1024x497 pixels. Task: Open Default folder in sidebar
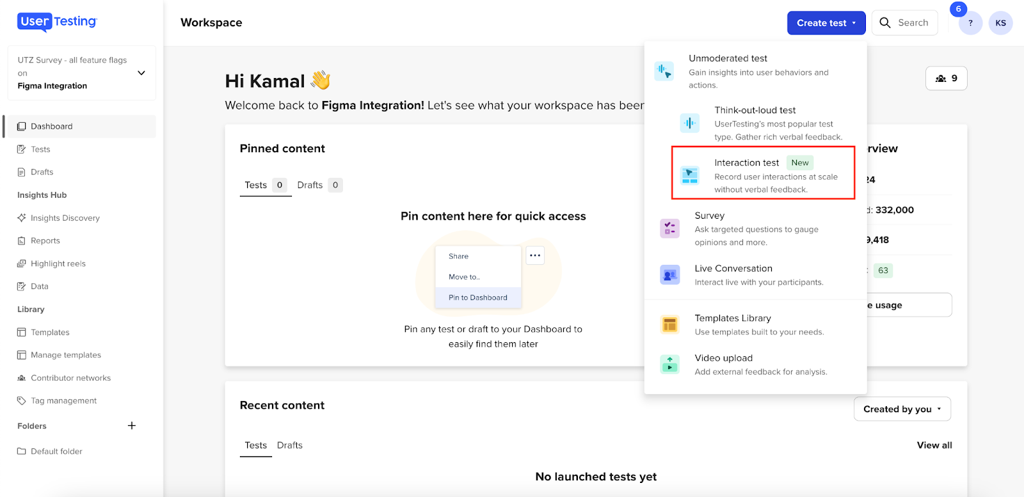click(x=81, y=451)
